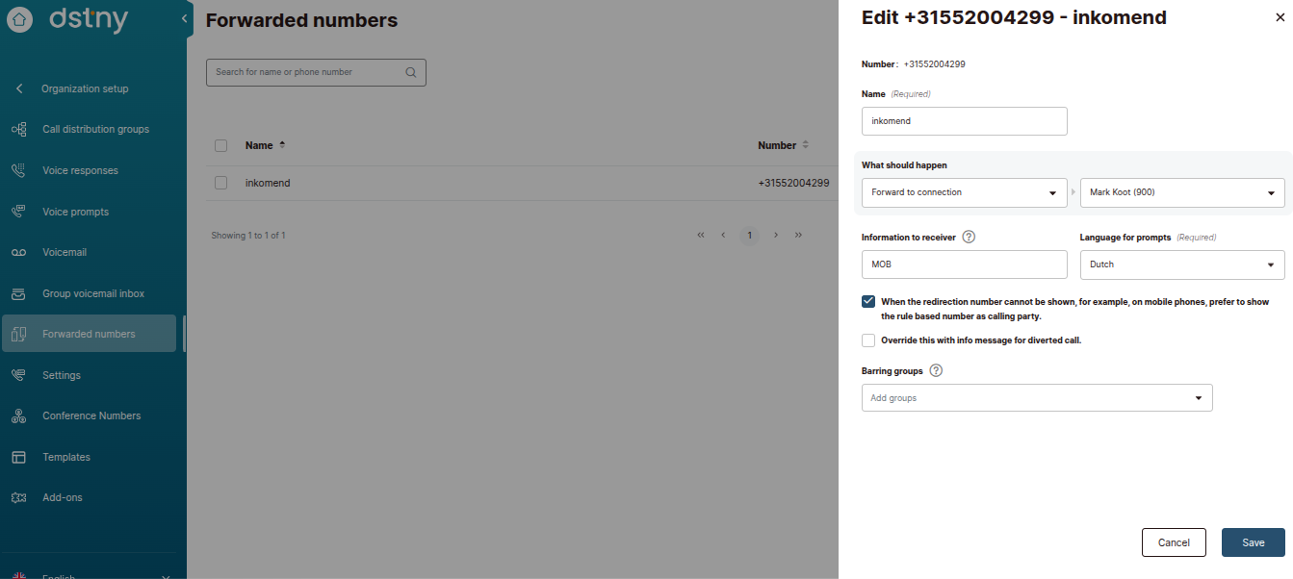Click help icon next to Barring groups
The width and height of the screenshot is (1293, 579).
pyautogui.click(x=936, y=371)
